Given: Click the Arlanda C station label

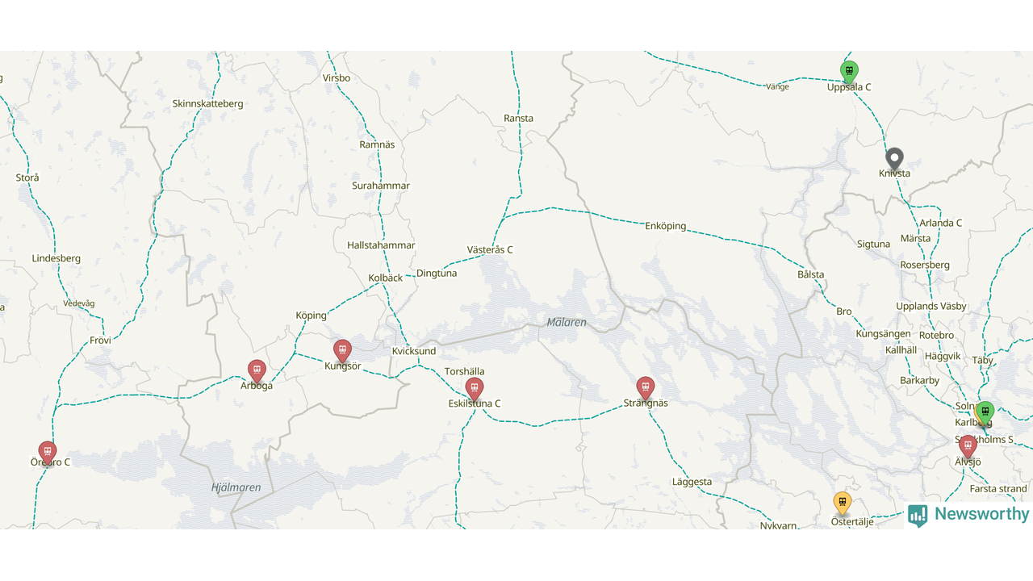Looking at the screenshot, I should click(x=941, y=224).
